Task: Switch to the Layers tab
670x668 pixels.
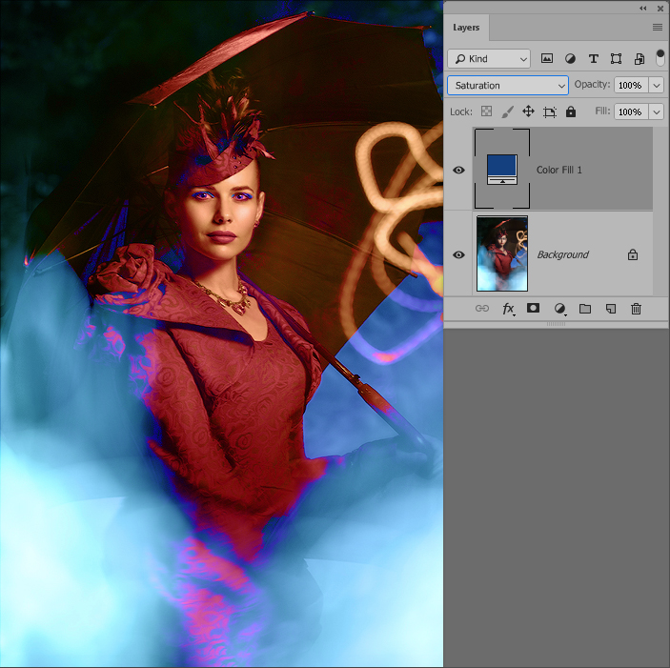Action: [x=466, y=28]
